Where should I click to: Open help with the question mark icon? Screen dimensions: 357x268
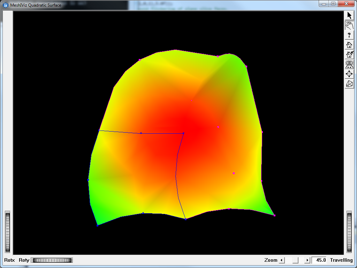349,35
